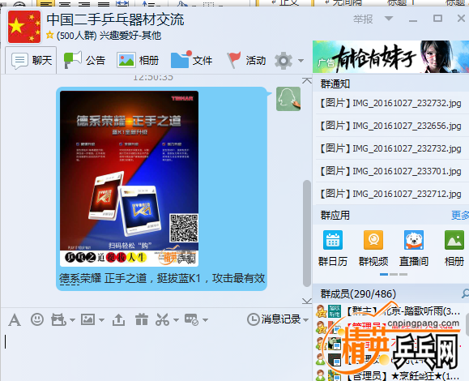The image size is (469, 381).
Task: Click the chat scroll-down arrow
Action: [307, 301]
